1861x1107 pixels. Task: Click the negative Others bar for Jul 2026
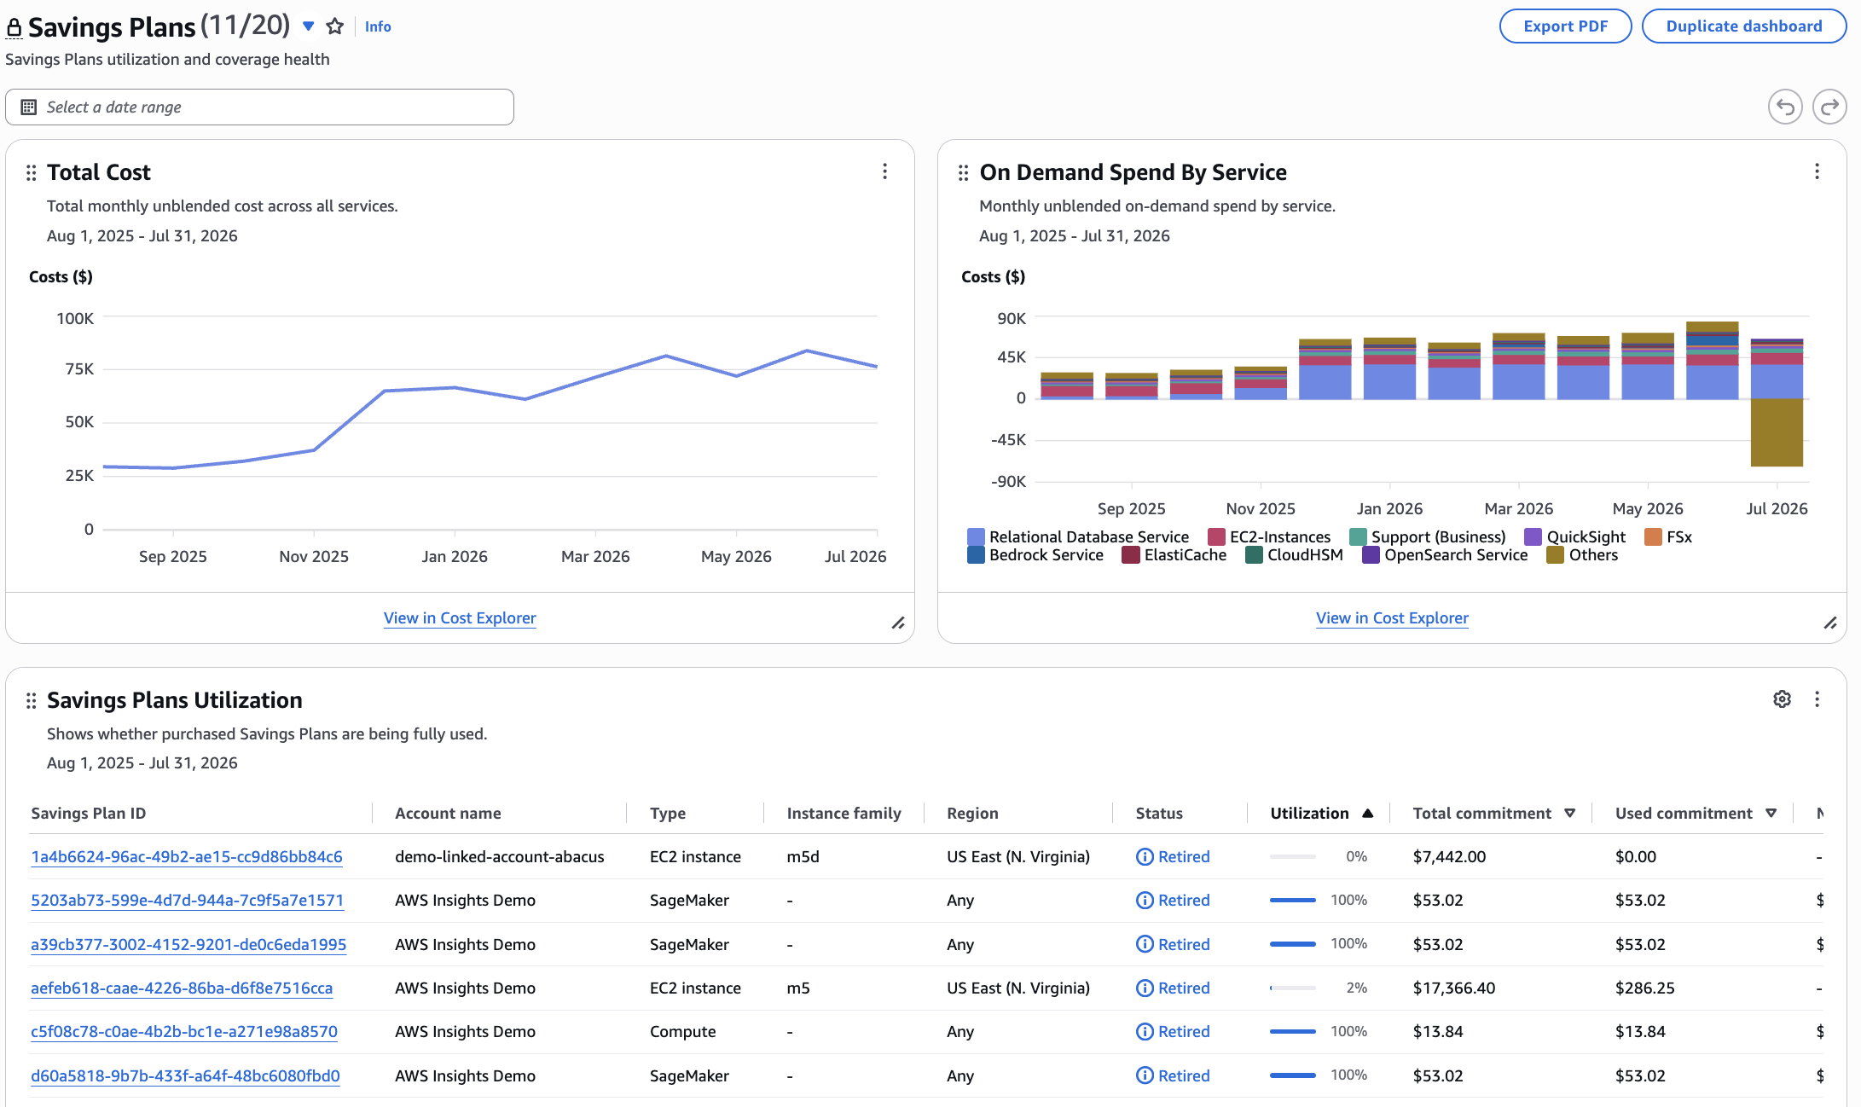pyautogui.click(x=1777, y=432)
